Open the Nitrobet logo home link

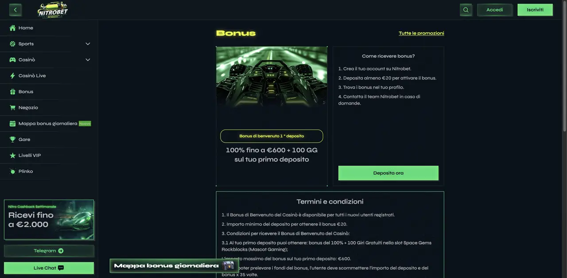coord(52,10)
